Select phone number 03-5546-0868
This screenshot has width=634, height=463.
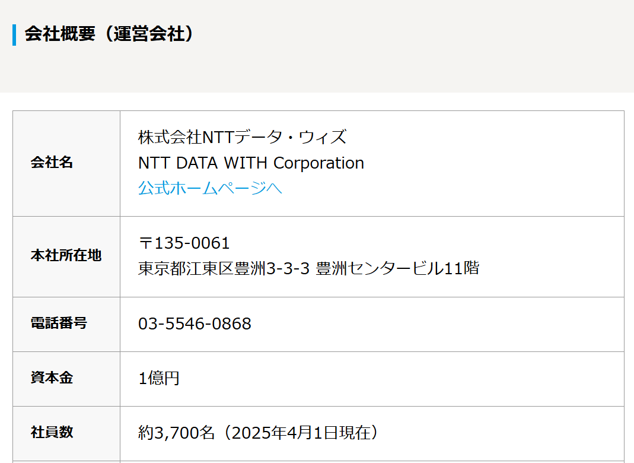tap(195, 324)
